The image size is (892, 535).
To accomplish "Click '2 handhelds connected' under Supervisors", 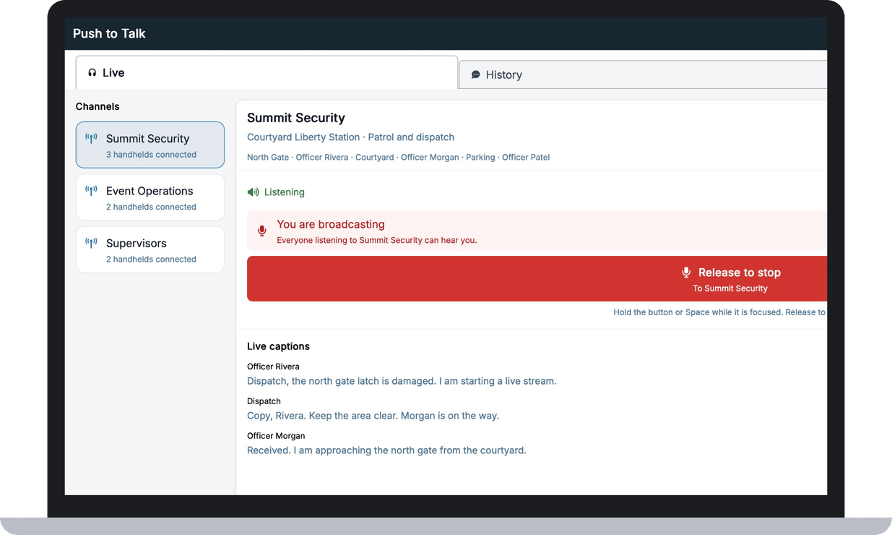I will point(151,259).
